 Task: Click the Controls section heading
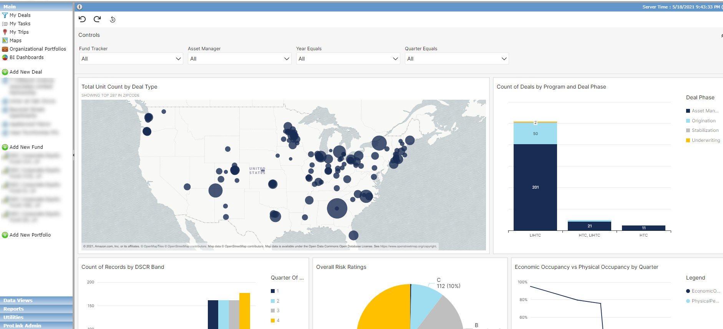[89, 35]
